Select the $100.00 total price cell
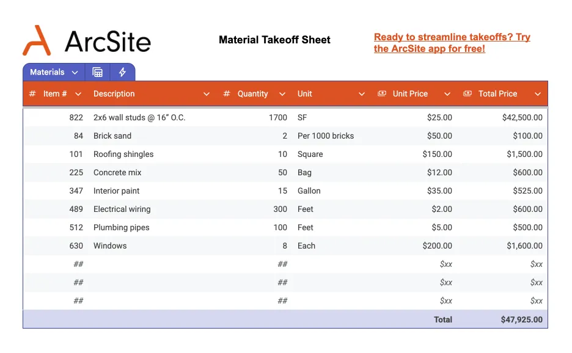Image resolution: width=572 pixels, height=353 pixels. coord(527,136)
